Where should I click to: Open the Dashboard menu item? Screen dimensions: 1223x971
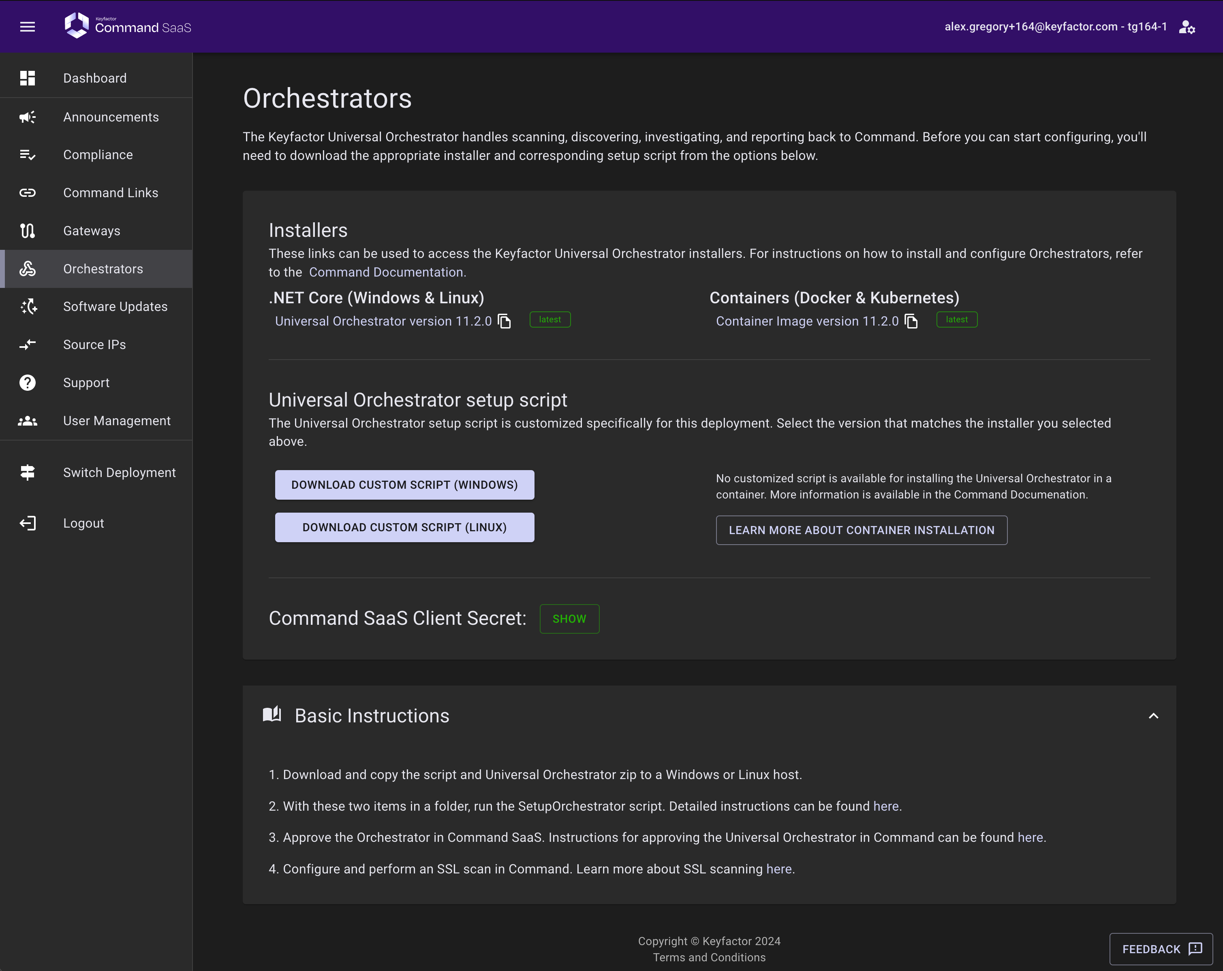(95, 78)
